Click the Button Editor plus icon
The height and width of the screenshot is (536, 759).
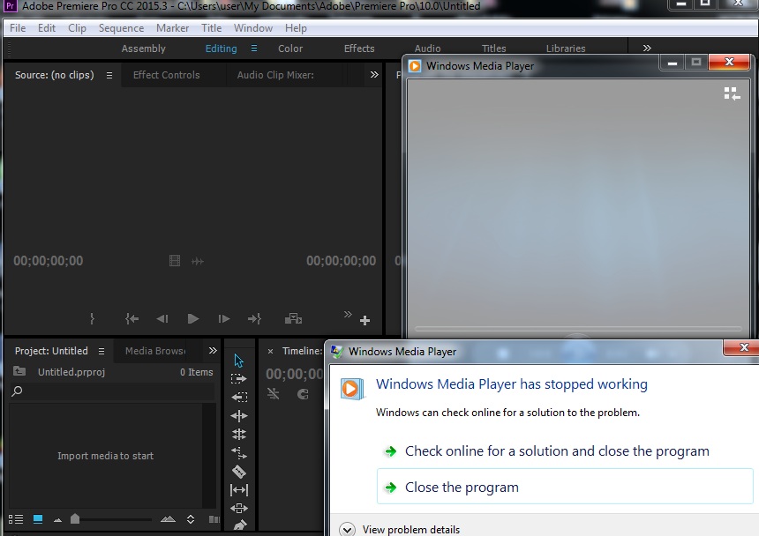[x=365, y=320]
